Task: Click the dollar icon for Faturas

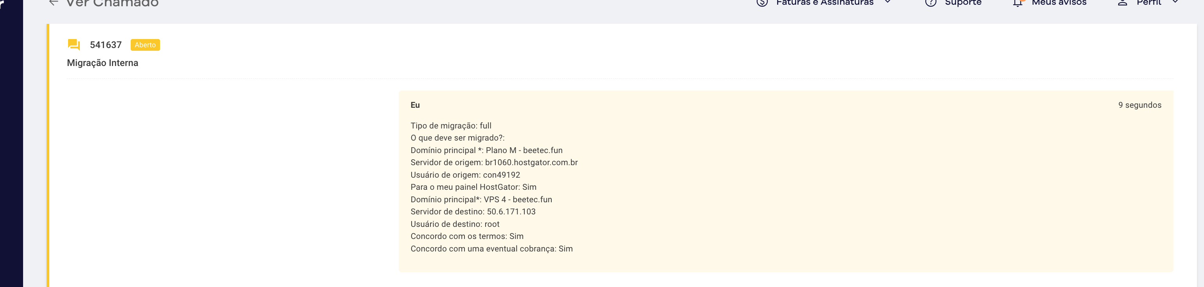Action: click(762, 3)
